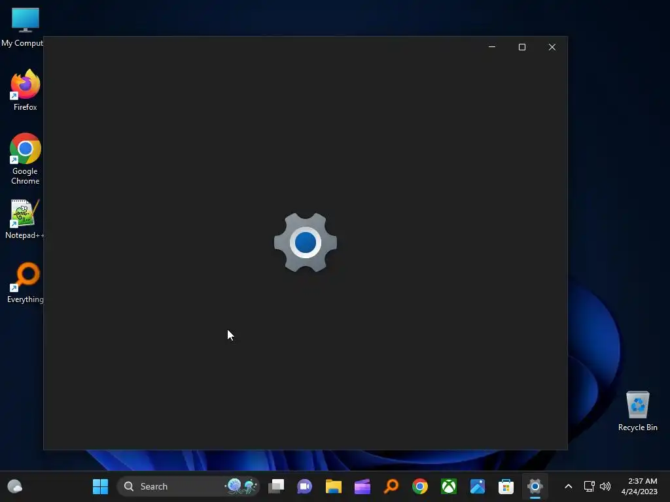
Task: Select the My Computer desktop icon
Action: click(x=24, y=27)
